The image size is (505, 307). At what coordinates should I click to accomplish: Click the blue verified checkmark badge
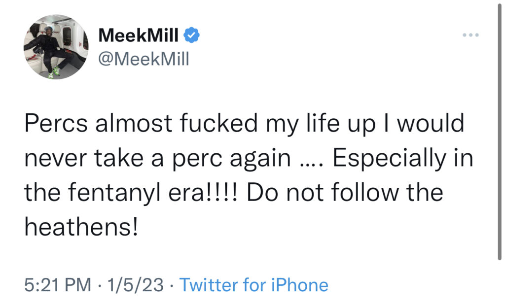[x=191, y=35]
